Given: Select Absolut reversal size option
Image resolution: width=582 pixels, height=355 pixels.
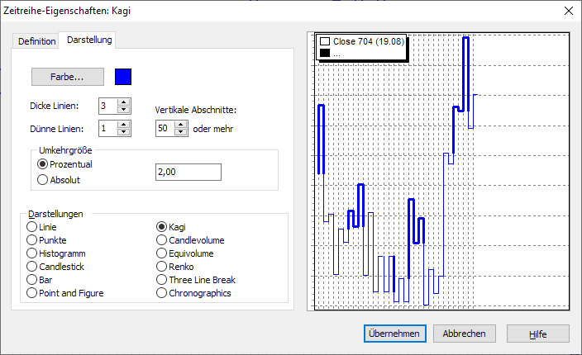Looking at the screenshot, I should click(x=43, y=179).
